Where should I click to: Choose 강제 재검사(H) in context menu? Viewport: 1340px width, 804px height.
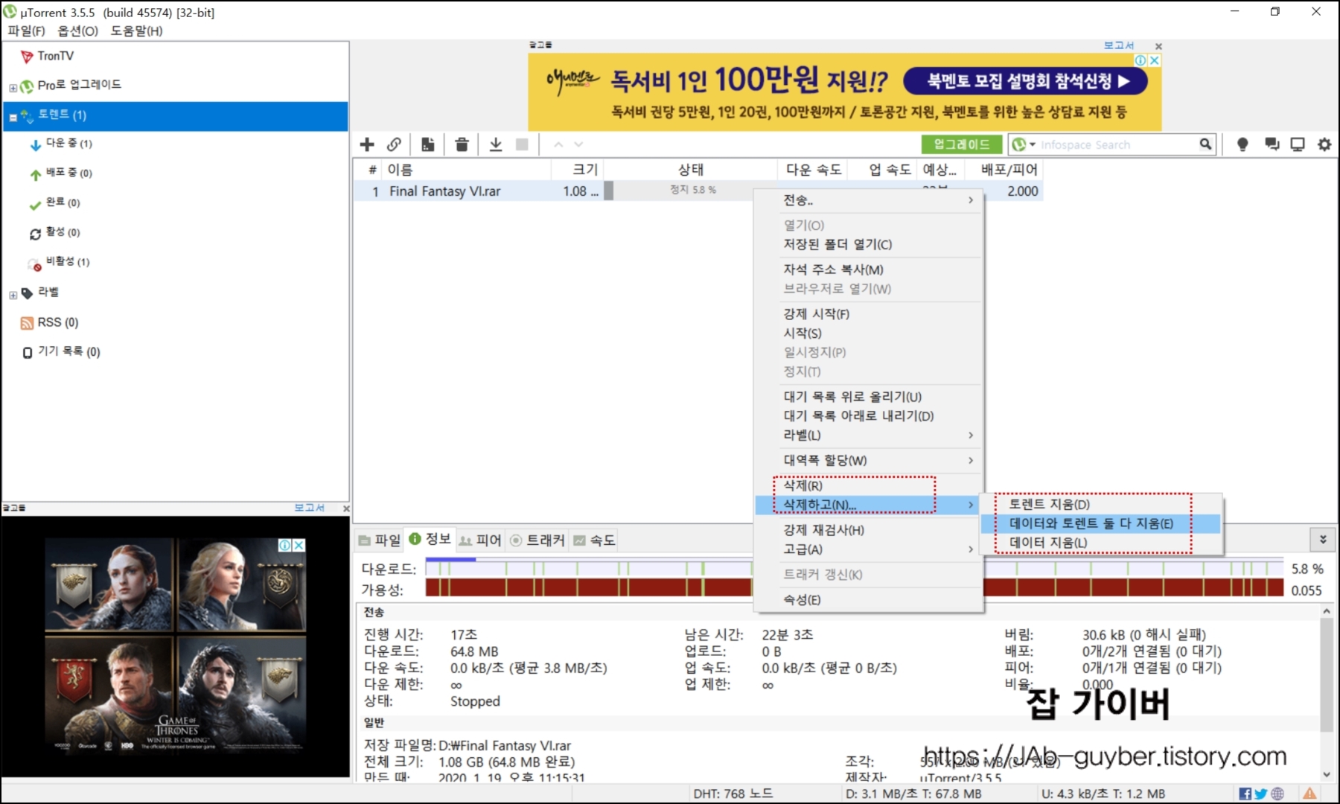pos(869,530)
